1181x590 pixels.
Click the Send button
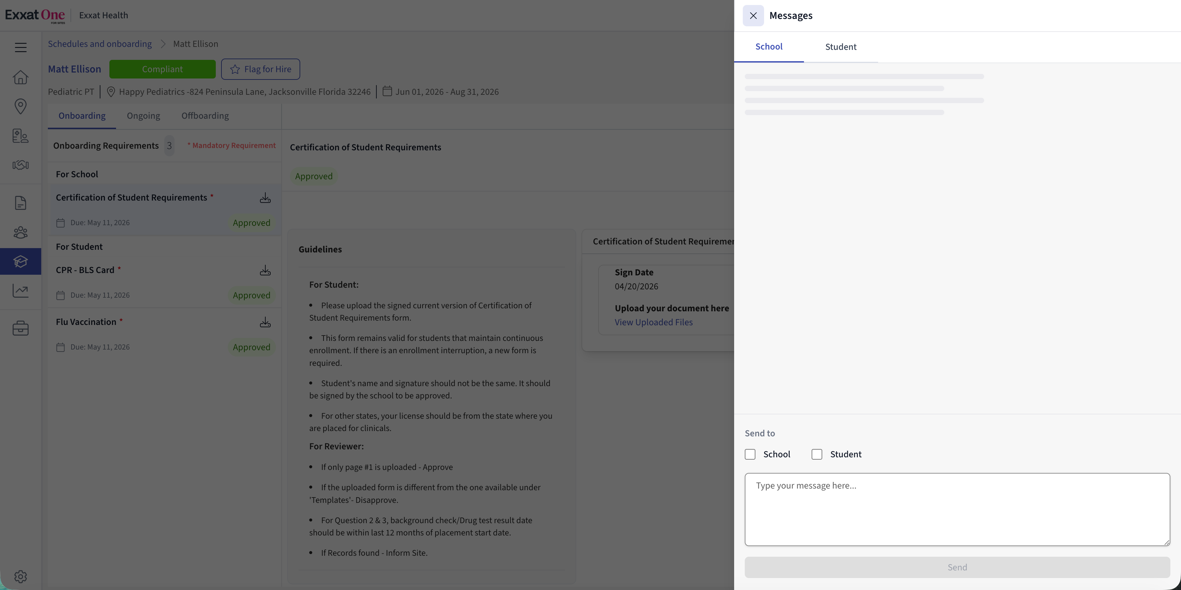[957, 567]
